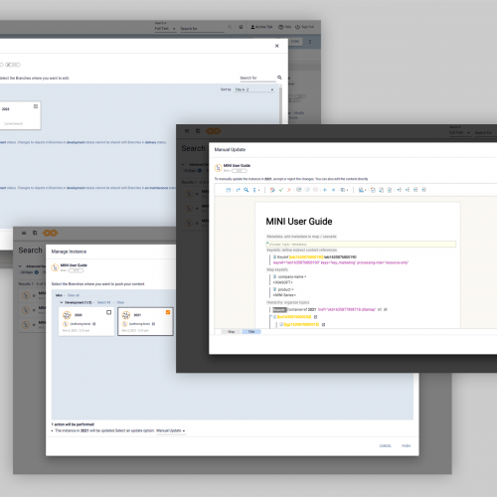Image resolution: width=497 pixels, height=497 pixels.
Task: Collapse Advanced Search expander in Manual Update window
Action: point(183,164)
